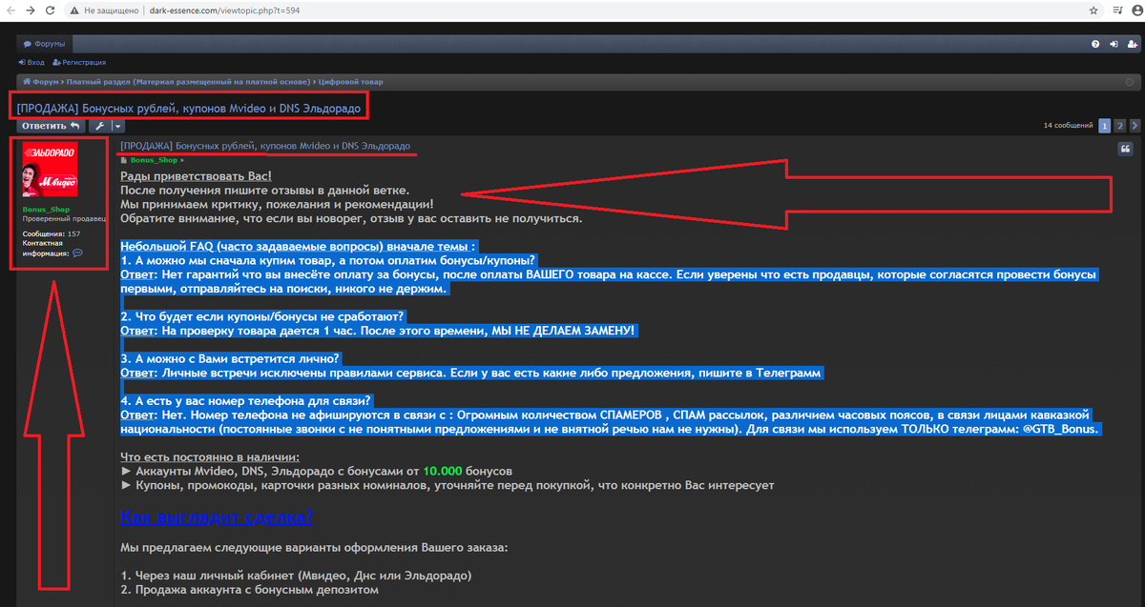Click the wrench topic tools icon

coord(99,126)
